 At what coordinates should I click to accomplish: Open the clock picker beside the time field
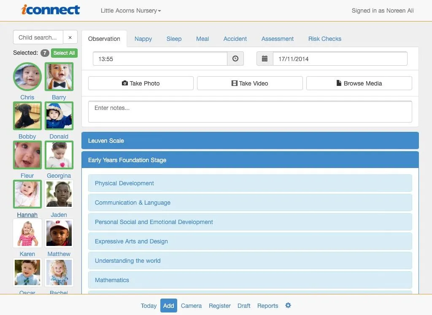(235, 58)
